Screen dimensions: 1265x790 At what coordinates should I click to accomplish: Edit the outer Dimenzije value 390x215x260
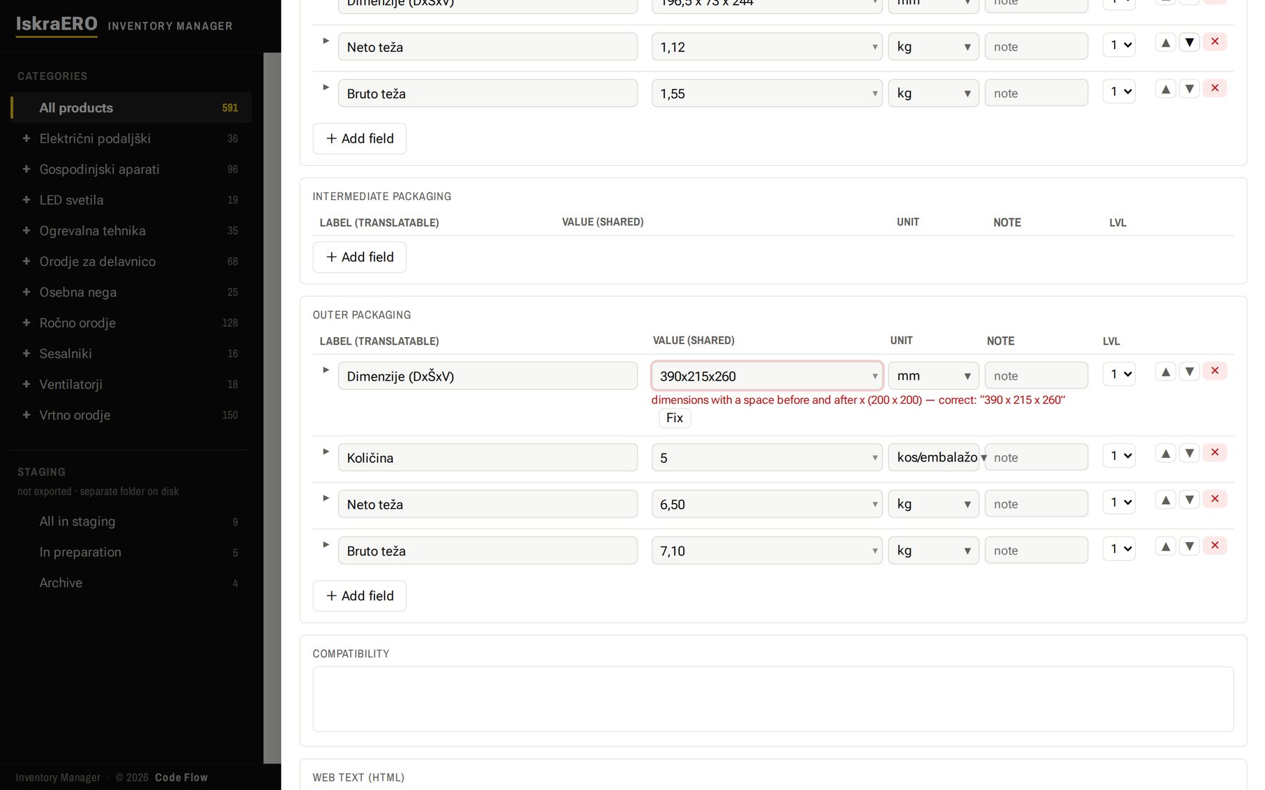(x=767, y=376)
